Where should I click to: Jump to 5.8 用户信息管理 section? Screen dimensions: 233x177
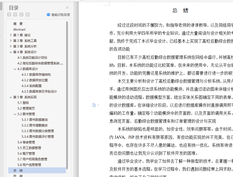(29, 165)
